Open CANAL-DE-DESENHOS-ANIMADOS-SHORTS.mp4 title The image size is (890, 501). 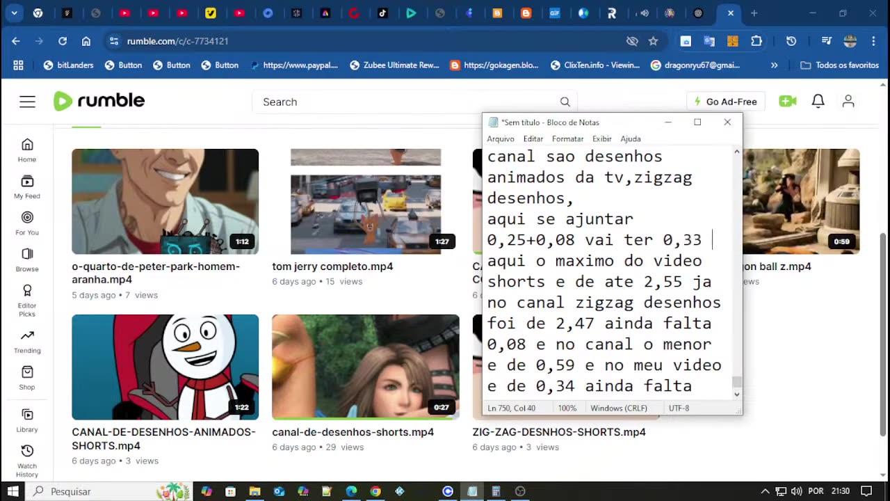[163, 439]
